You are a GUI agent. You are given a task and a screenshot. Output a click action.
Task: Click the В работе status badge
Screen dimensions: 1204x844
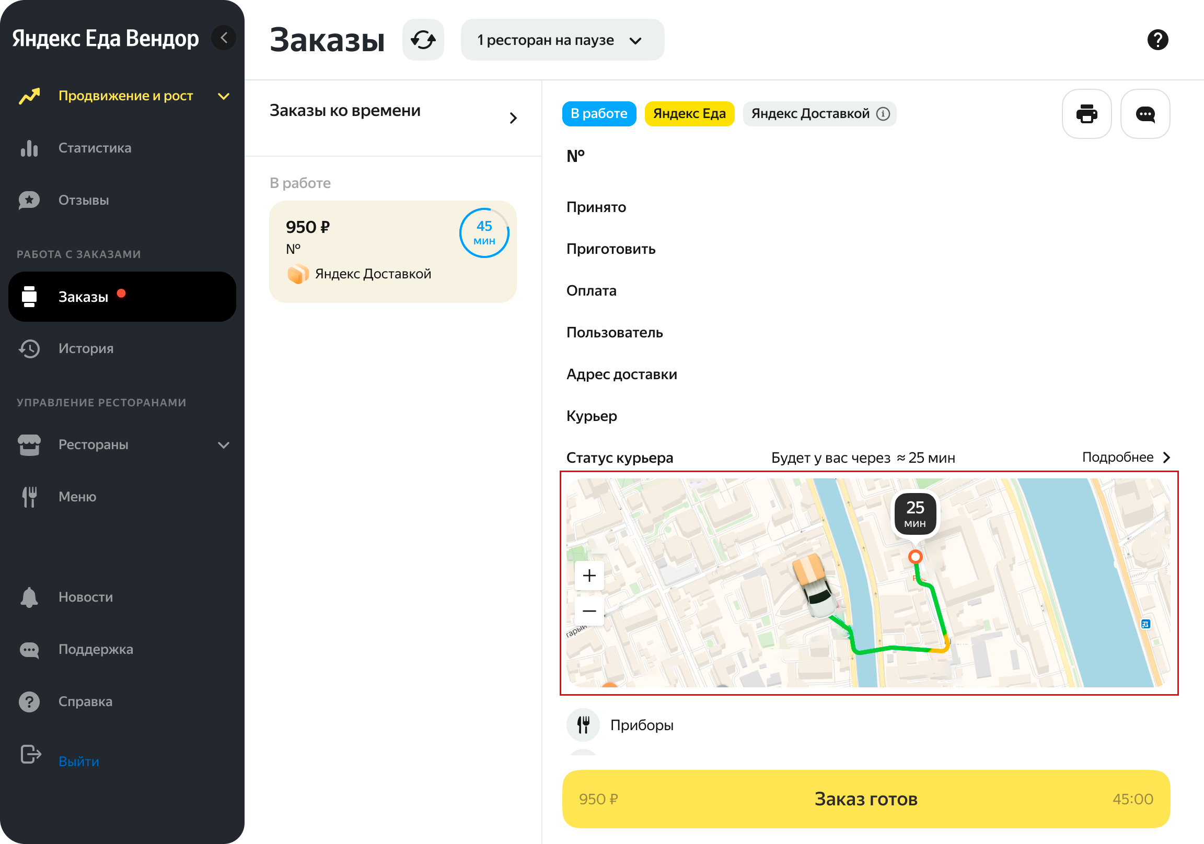tap(599, 114)
